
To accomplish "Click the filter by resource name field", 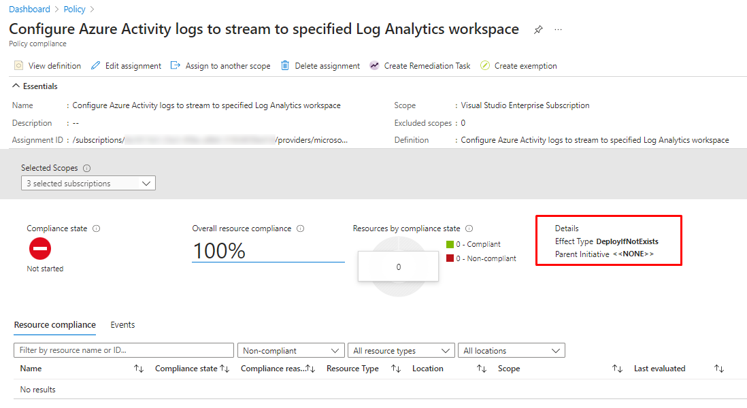I will point(123,351).
